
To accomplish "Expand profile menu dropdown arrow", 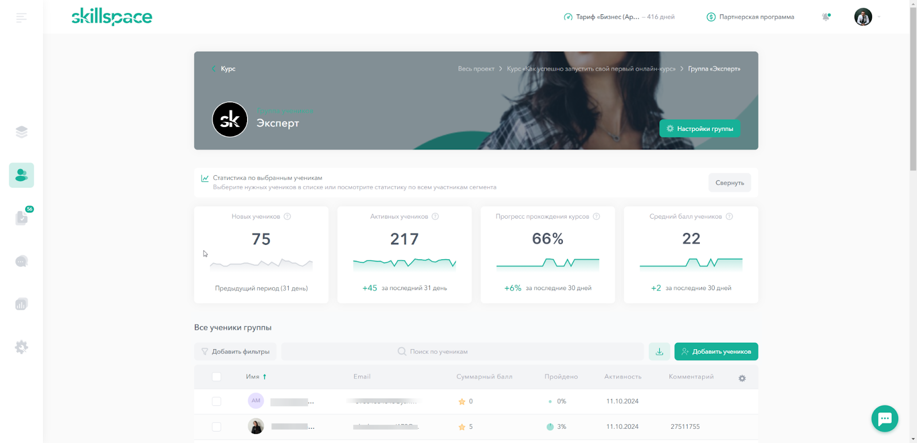I will [879, 17].
